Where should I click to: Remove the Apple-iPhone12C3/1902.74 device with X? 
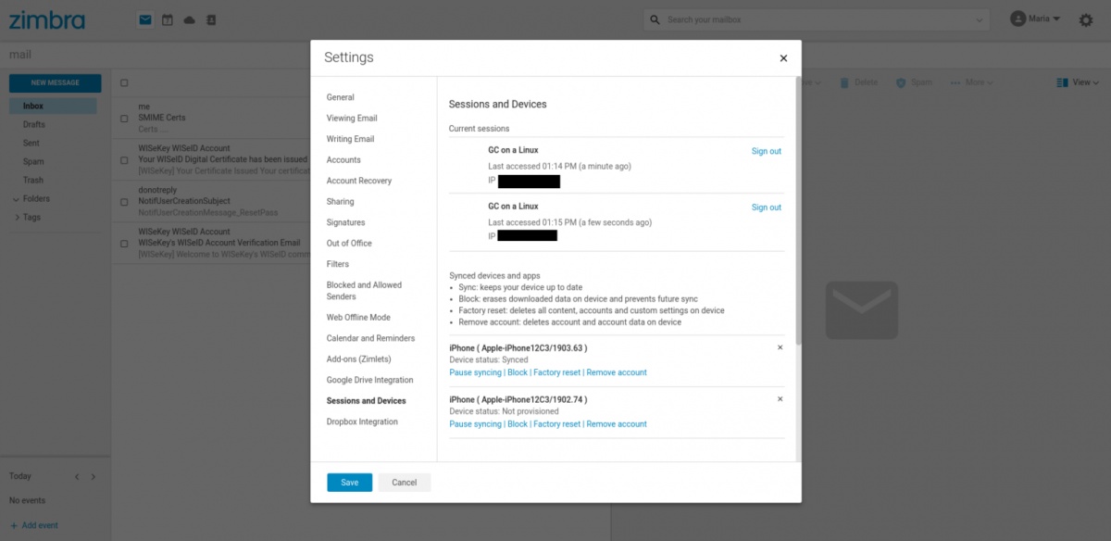click(x=780, y=399)
